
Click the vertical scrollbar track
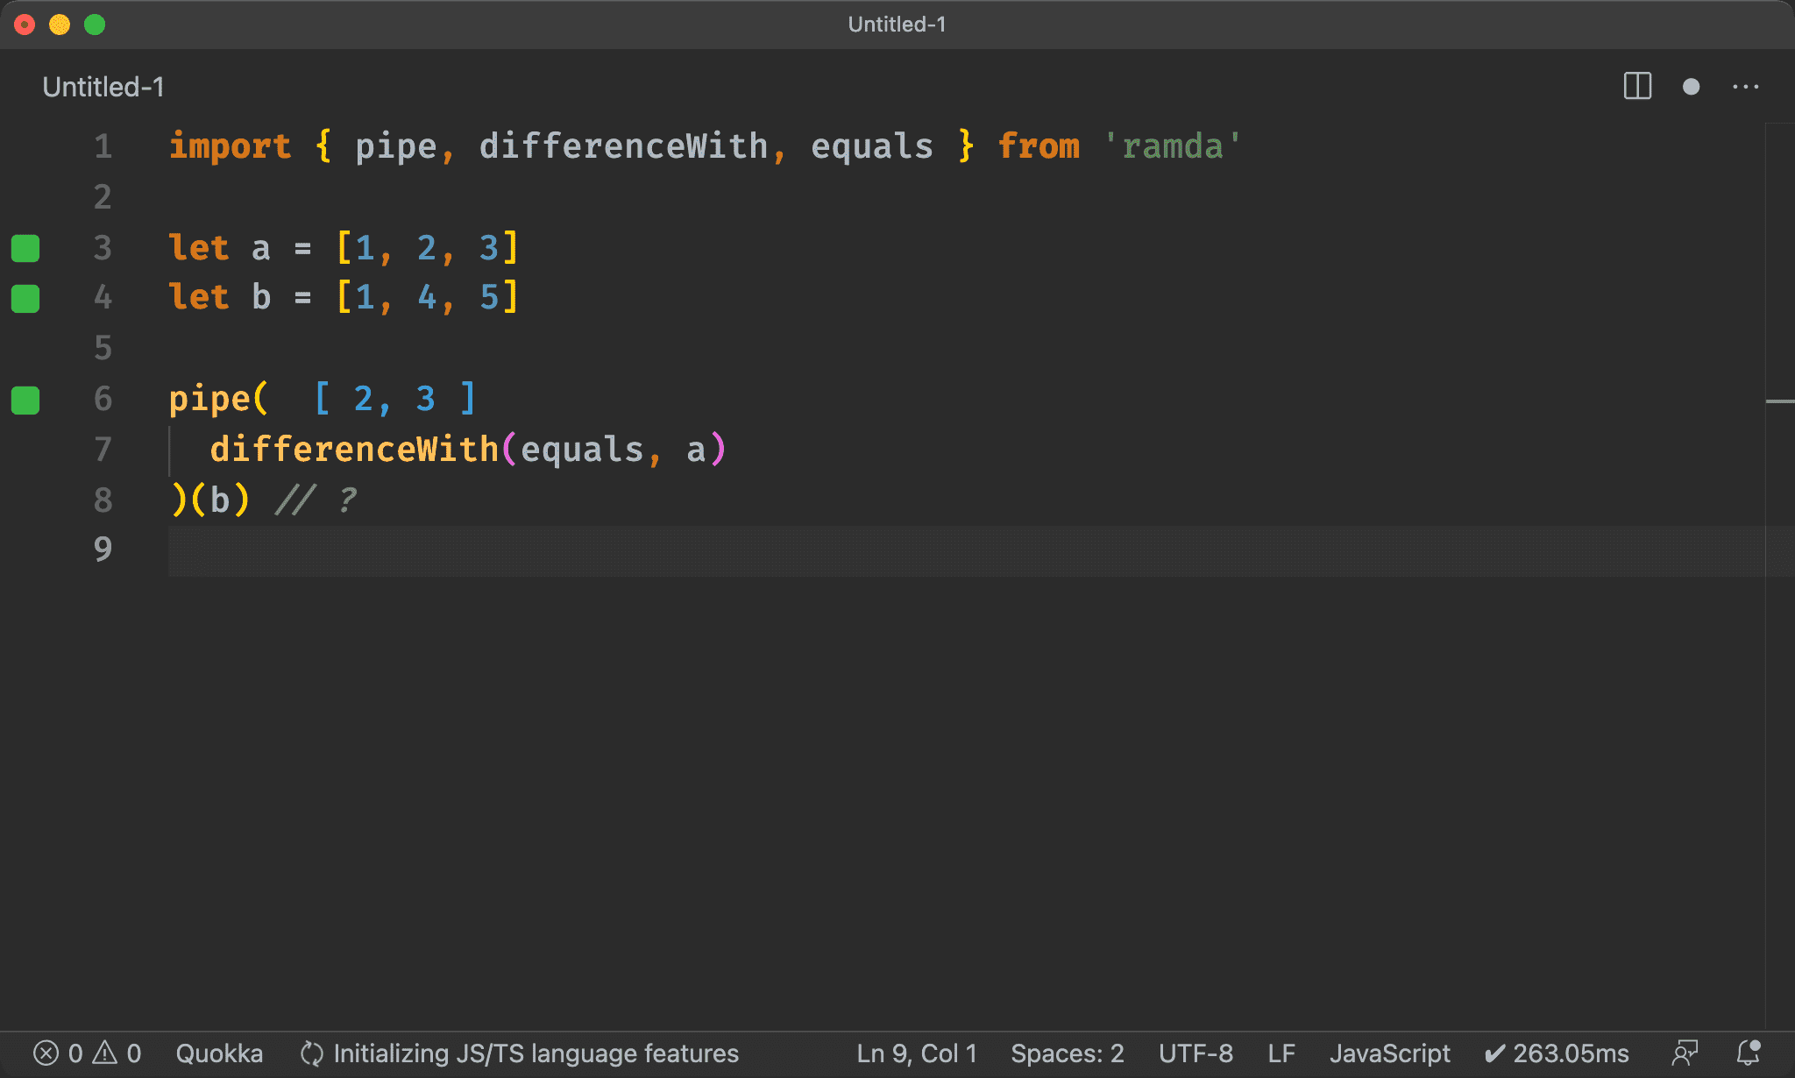(1784, 577)
